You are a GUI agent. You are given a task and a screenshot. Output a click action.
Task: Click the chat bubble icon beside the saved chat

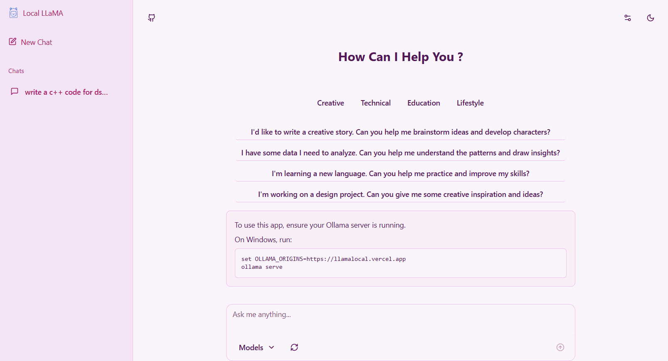(15, 91)
